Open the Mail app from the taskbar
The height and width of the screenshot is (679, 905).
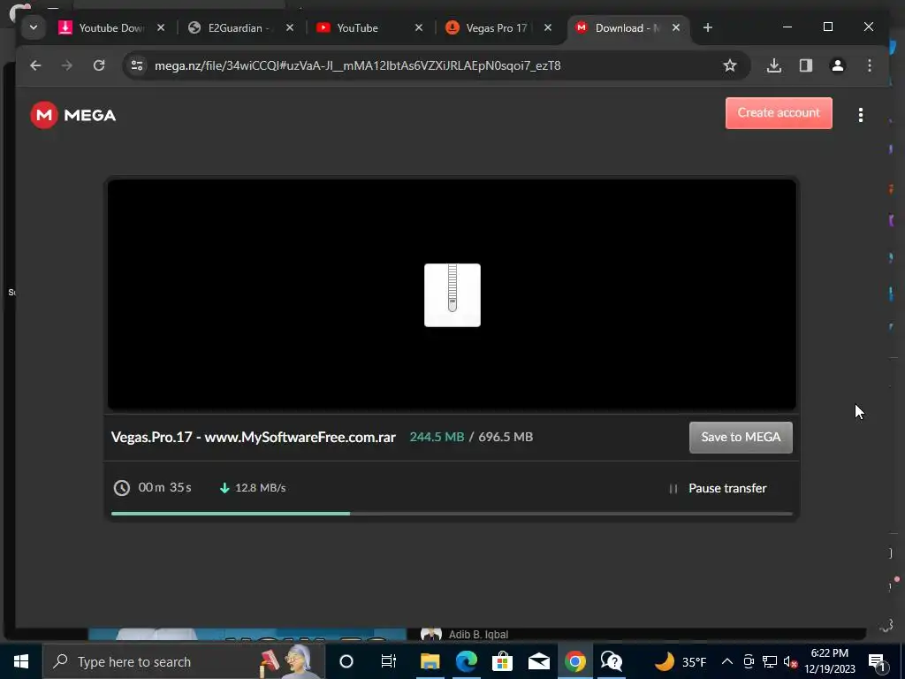coord(538,661)
